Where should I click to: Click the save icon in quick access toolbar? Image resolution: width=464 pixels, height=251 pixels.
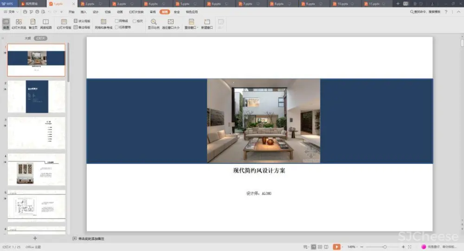coord(25,12)
